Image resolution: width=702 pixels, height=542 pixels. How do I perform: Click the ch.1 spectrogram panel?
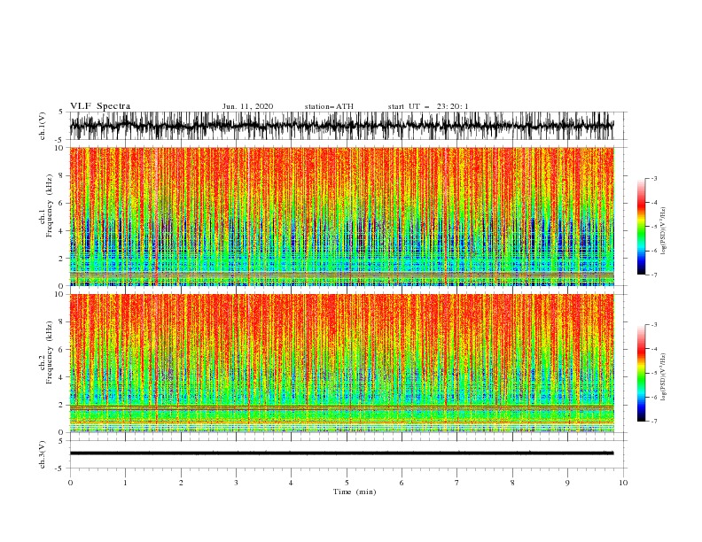(341, 216)
